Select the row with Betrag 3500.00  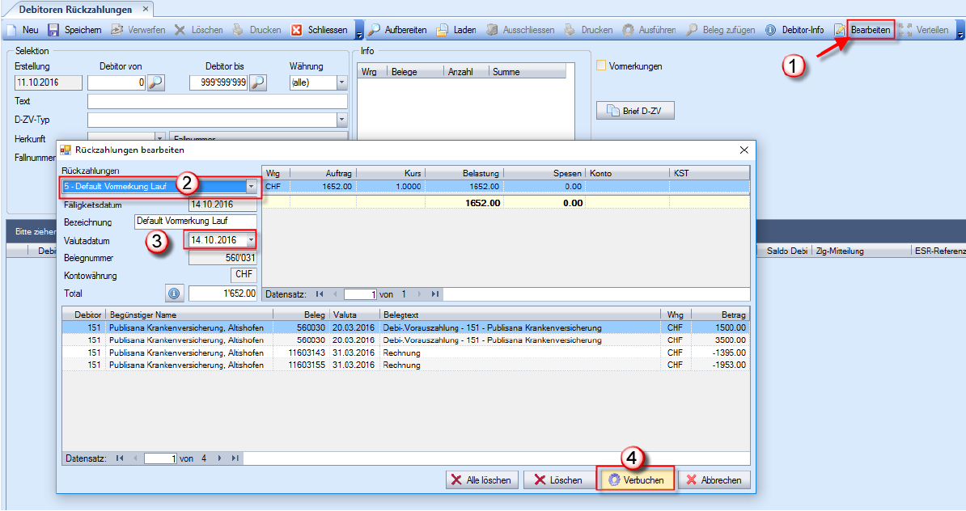click(406, 340)
